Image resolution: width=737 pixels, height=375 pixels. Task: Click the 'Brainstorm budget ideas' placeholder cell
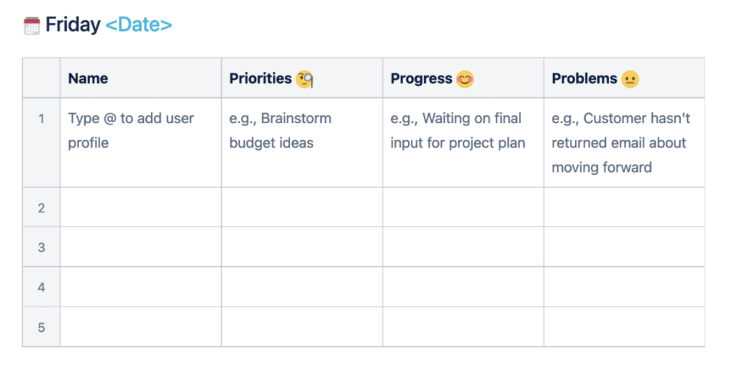pos(302,143)
